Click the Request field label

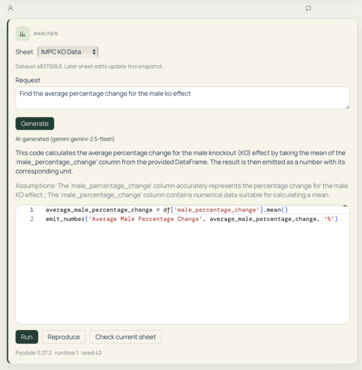(x=28, y=80)
